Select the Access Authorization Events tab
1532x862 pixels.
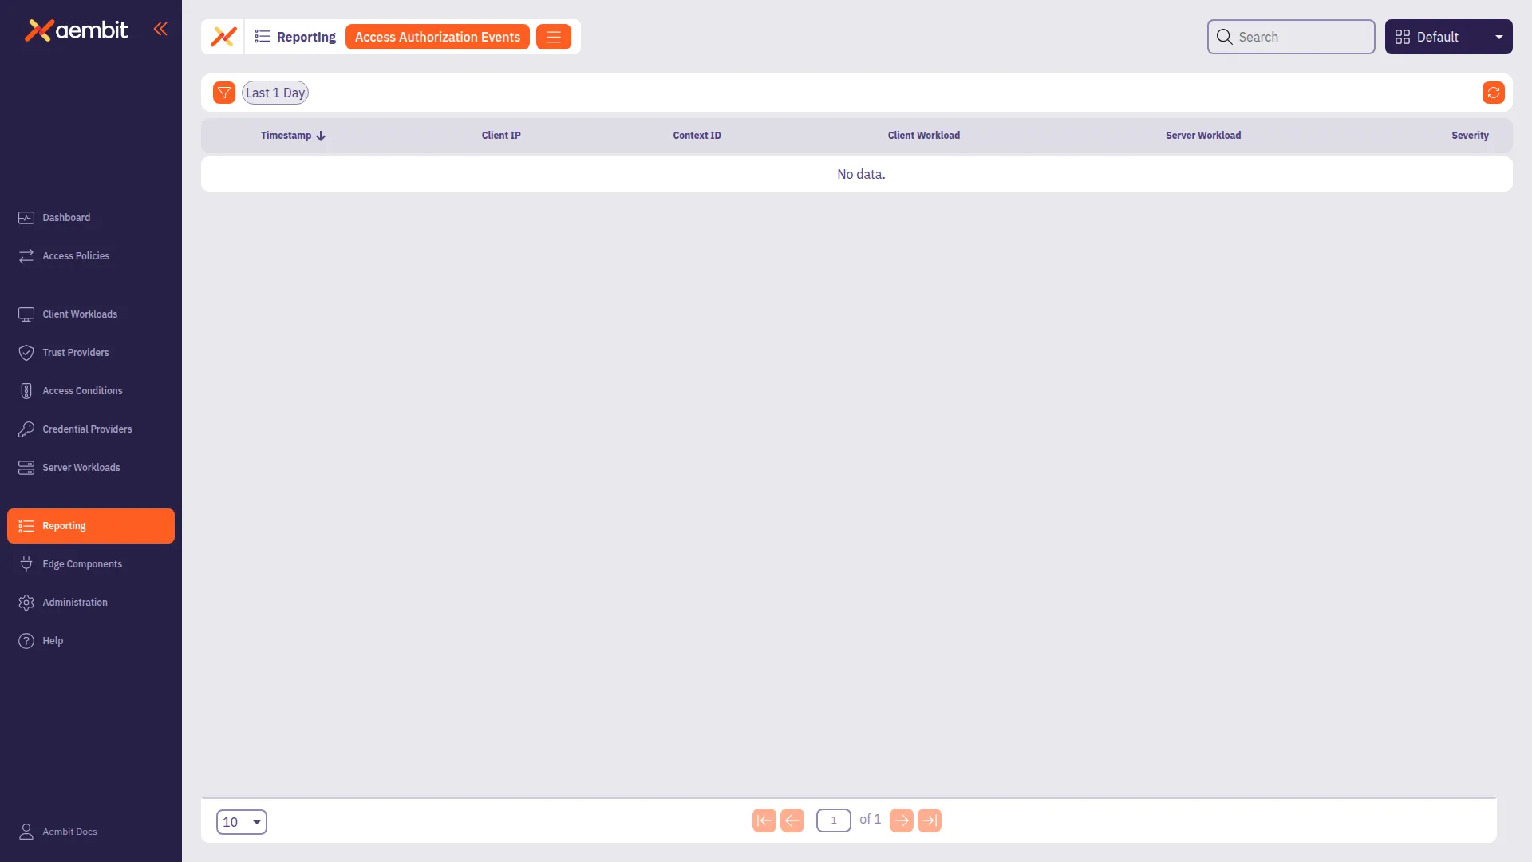pyautogui.click(x=437, y=37)
